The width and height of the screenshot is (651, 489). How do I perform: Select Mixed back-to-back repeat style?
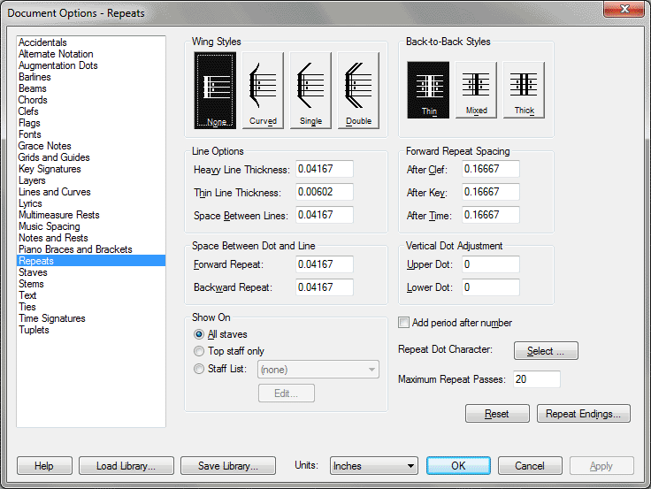click(x=476, y=89)
